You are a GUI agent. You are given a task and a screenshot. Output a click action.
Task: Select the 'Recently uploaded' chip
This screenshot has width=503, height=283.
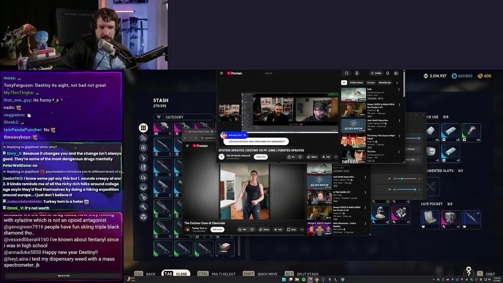tap(385, 83)
